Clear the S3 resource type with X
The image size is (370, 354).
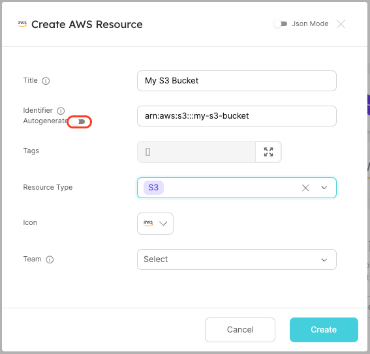pos(305,188)
